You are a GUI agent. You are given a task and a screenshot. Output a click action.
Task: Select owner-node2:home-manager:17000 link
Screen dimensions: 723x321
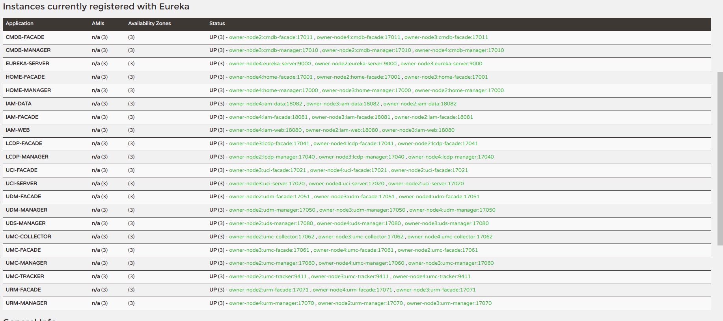[459, 90]
